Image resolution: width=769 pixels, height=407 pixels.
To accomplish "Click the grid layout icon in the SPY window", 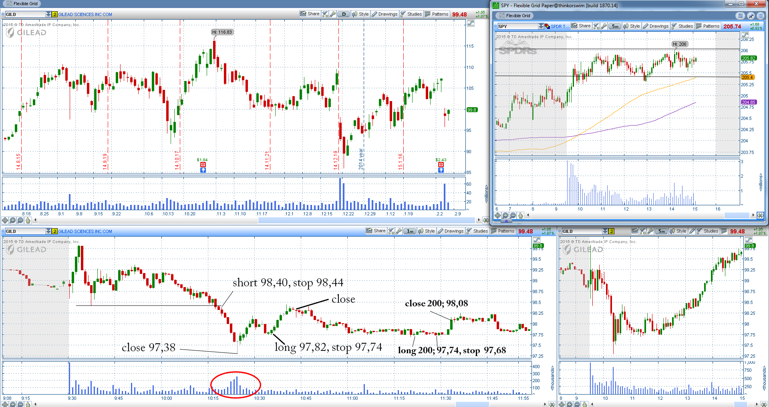I will [x=740, y=16].
